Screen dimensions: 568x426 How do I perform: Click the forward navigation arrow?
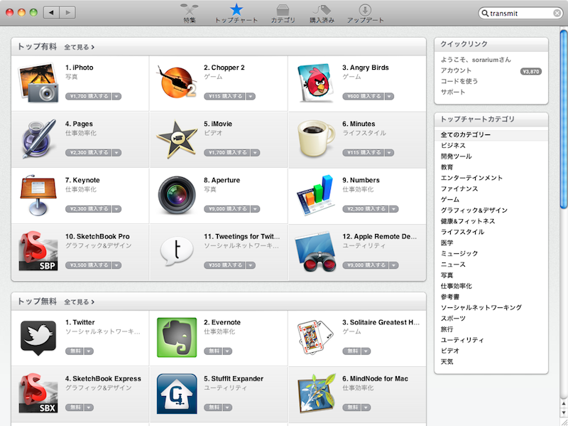point(67,12)
